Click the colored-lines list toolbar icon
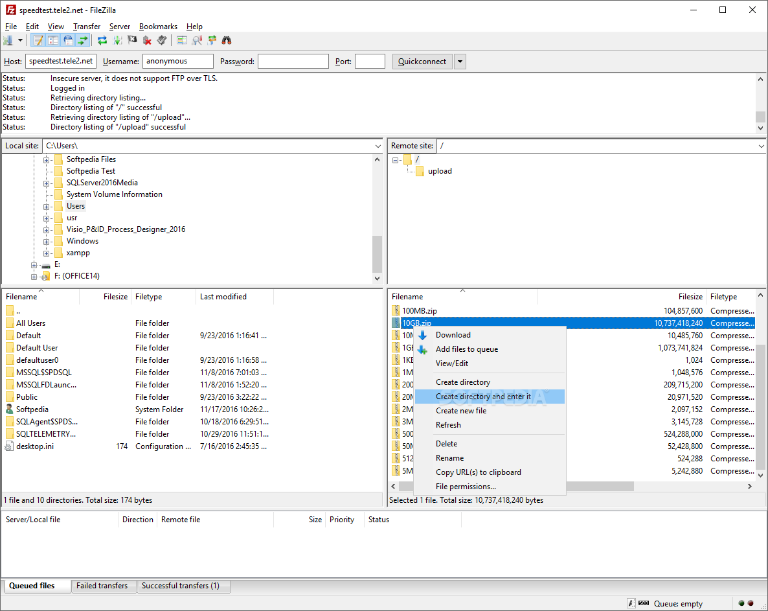The height and width of the screenshot is (611, 768). point(182,41)
